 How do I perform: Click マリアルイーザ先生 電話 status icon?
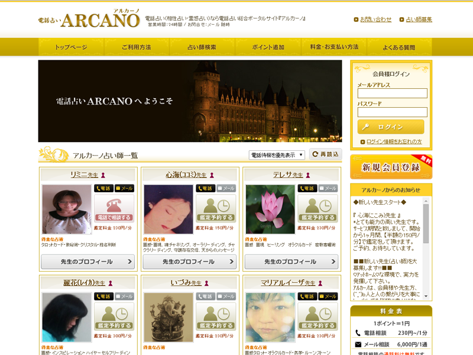307,296
